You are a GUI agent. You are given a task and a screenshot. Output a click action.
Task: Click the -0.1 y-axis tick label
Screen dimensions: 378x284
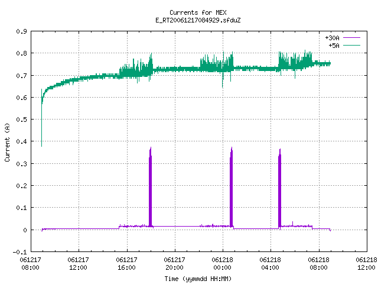click(x=19, y=252)
